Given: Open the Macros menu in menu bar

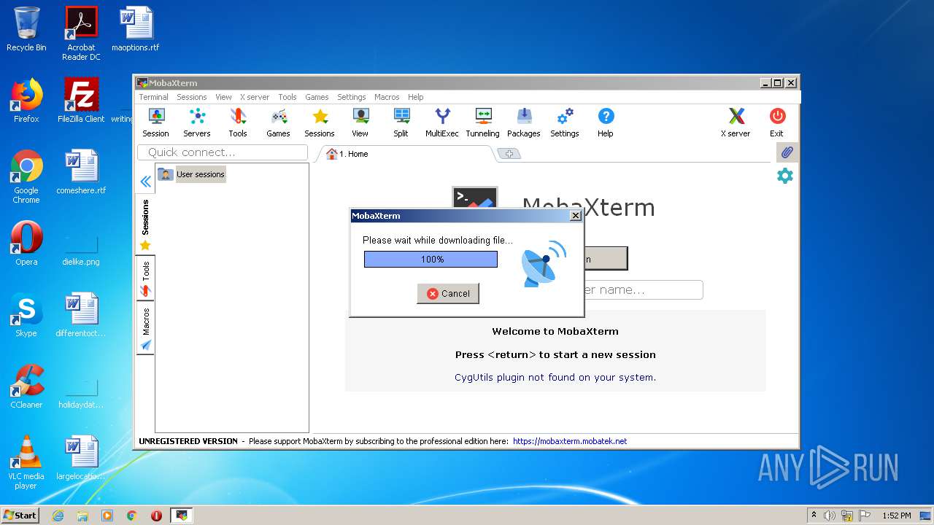Looking at the screenshot, I should point(387,97).
